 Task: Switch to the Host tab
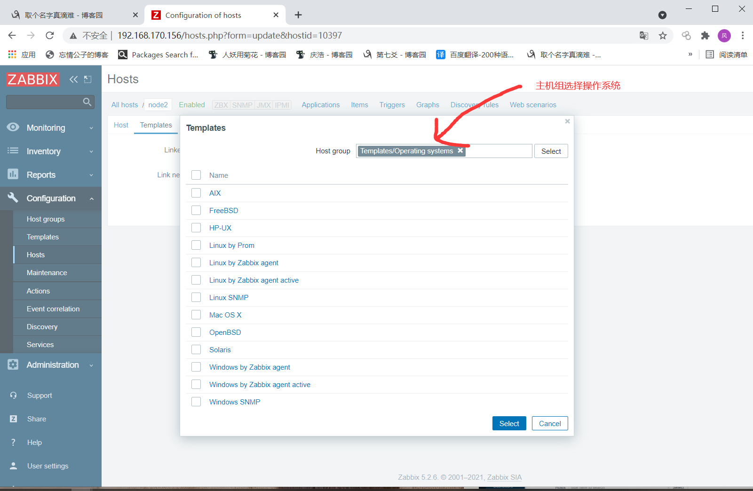coord(121,125)
